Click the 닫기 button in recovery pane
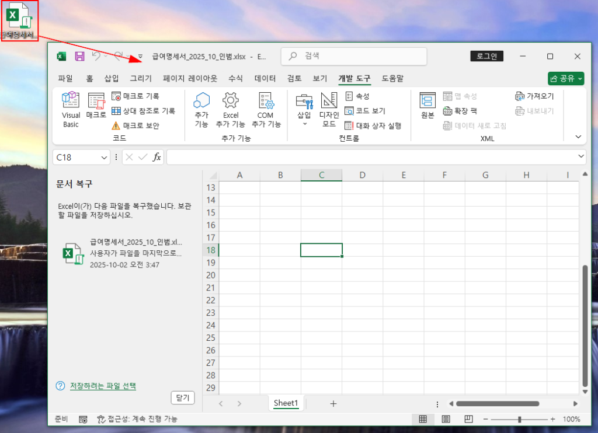Viewport: 598px width, 433px height. 182,397
